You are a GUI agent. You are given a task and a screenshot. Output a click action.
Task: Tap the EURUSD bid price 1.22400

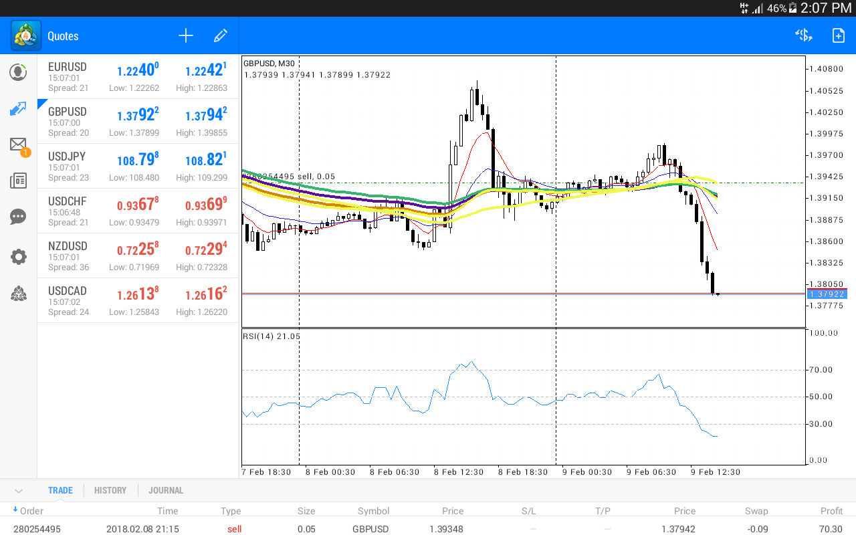coord(138,70)
